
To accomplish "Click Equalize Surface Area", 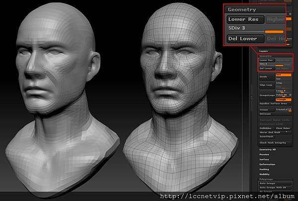I will coord(275,104).
